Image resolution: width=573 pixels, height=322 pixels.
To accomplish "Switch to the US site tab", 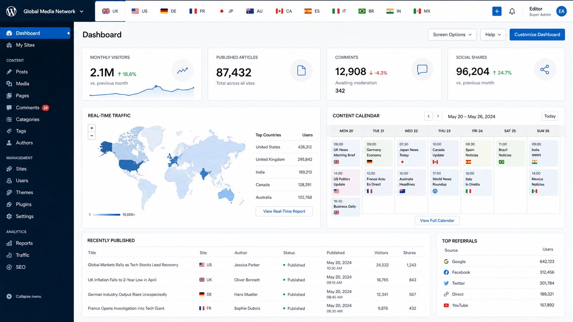I will pos(139,11).
